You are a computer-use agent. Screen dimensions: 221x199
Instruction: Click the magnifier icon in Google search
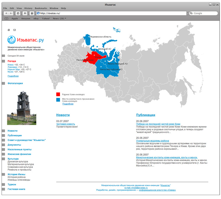(191, 13)
